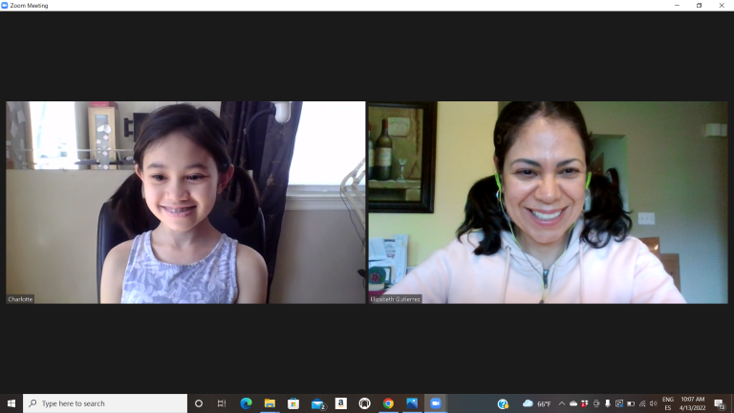Open Get Help question-mark icon

point(503,403)
